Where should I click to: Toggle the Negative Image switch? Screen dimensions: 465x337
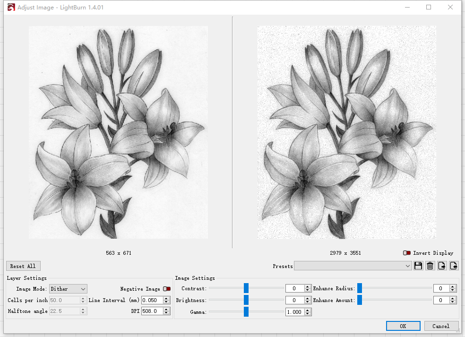tap(167, 289)
